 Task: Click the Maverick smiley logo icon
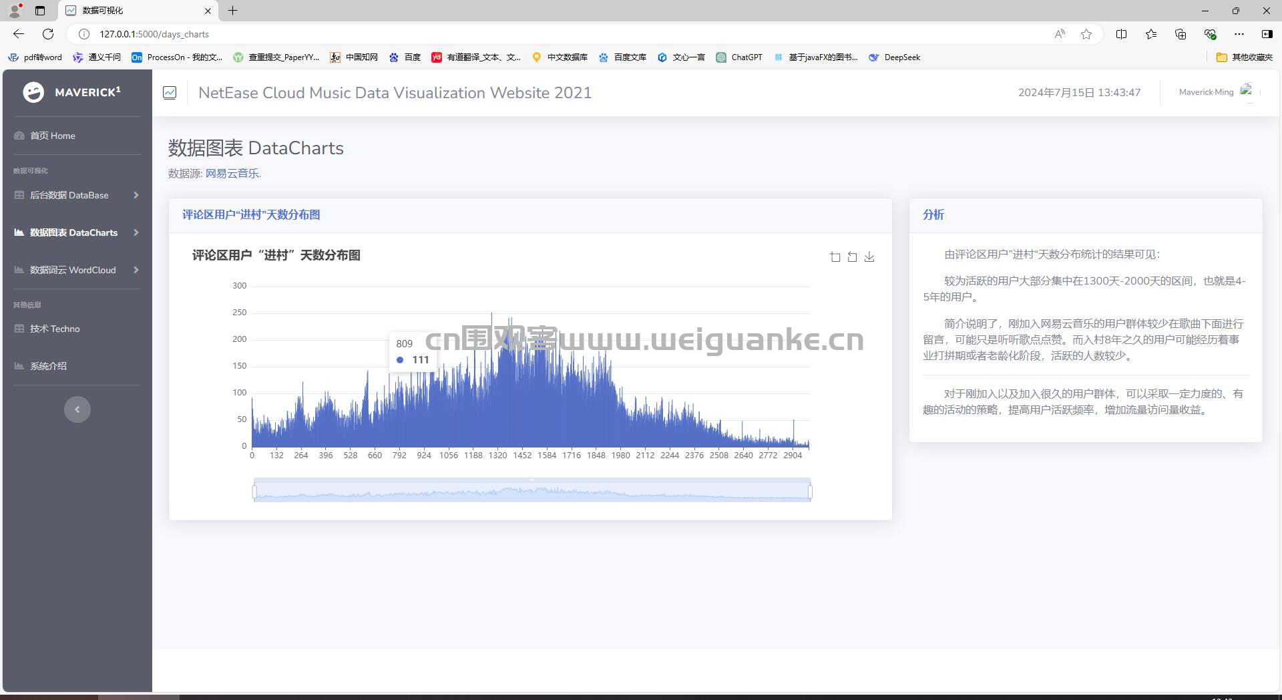33,92
